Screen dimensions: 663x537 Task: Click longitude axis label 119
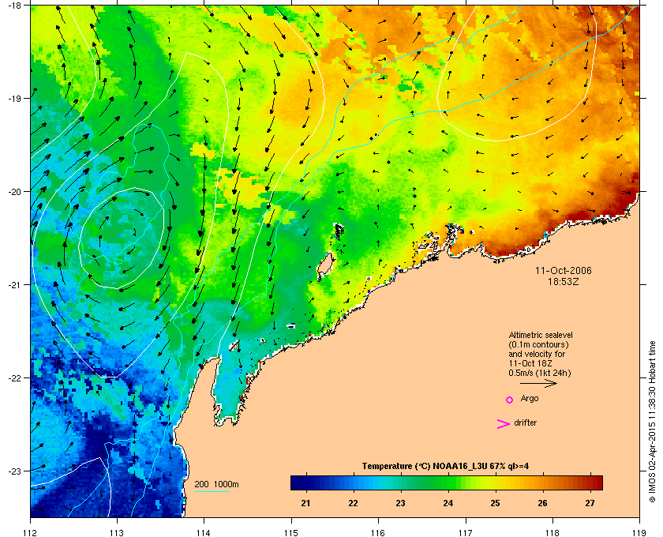(639, 533)
